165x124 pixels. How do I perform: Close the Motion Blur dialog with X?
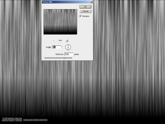coord(91,2)
